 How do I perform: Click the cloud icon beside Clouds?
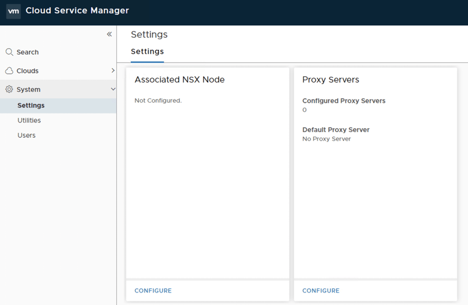pos(9,71)
